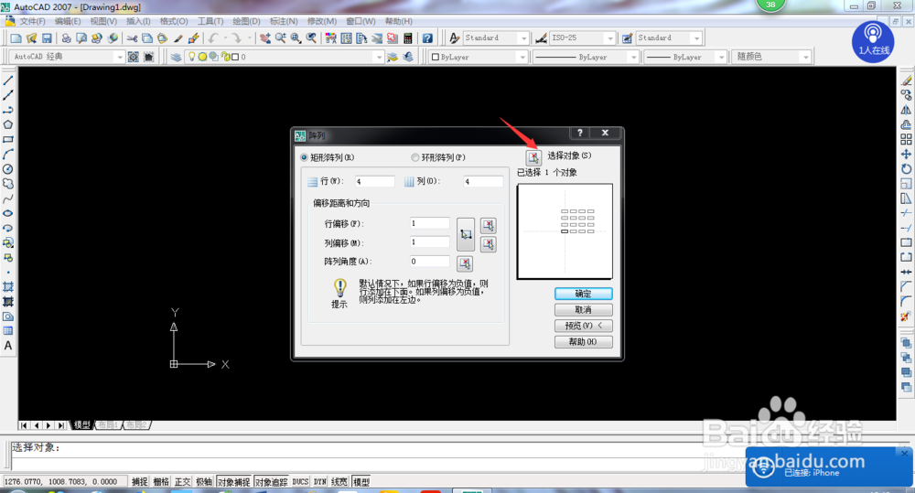Toggle Grid (栅格) in status bar

[x=161, y=482]
